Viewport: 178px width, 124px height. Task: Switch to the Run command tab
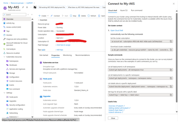pos(137,10)
